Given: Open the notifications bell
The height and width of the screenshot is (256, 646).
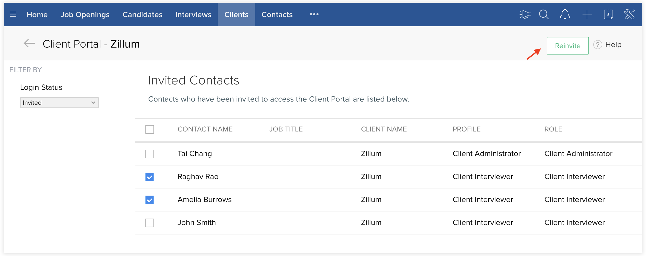Looking at the screenshot, I should pos(565,14).
